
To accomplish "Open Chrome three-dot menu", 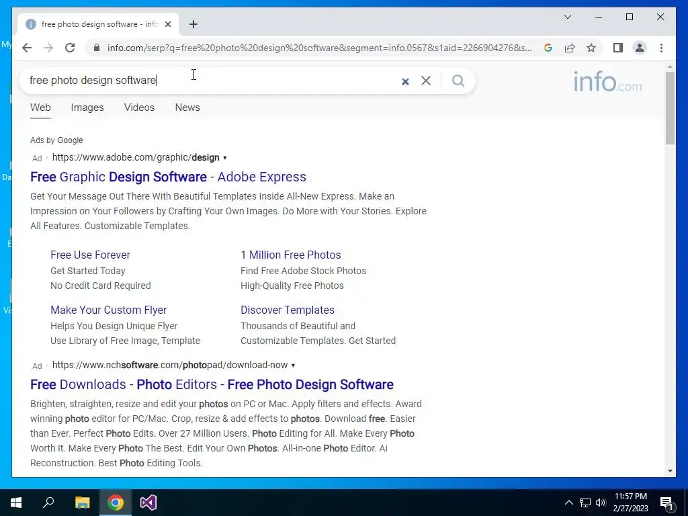I will tap(661, 48).
